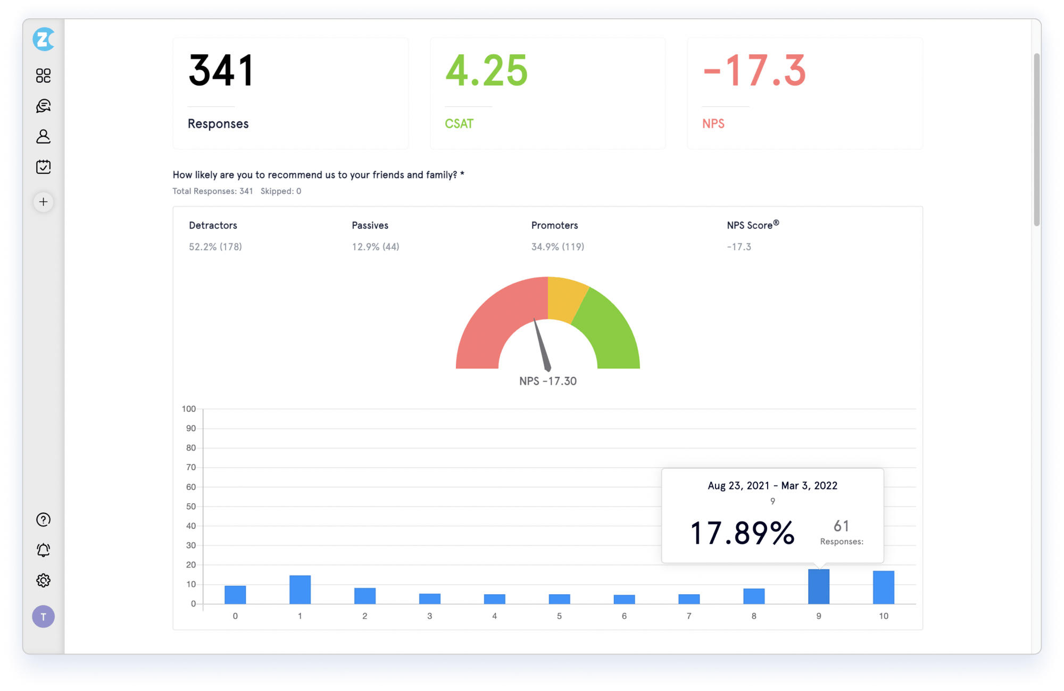Open the contacts person icon
The width and height of the screenshot is (1064, 691).
(43, 137)
